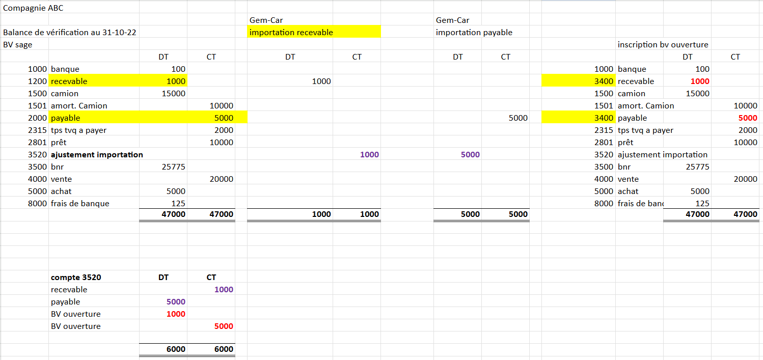Click yellow 5000 in BV sage payable row

coord(223,118)
